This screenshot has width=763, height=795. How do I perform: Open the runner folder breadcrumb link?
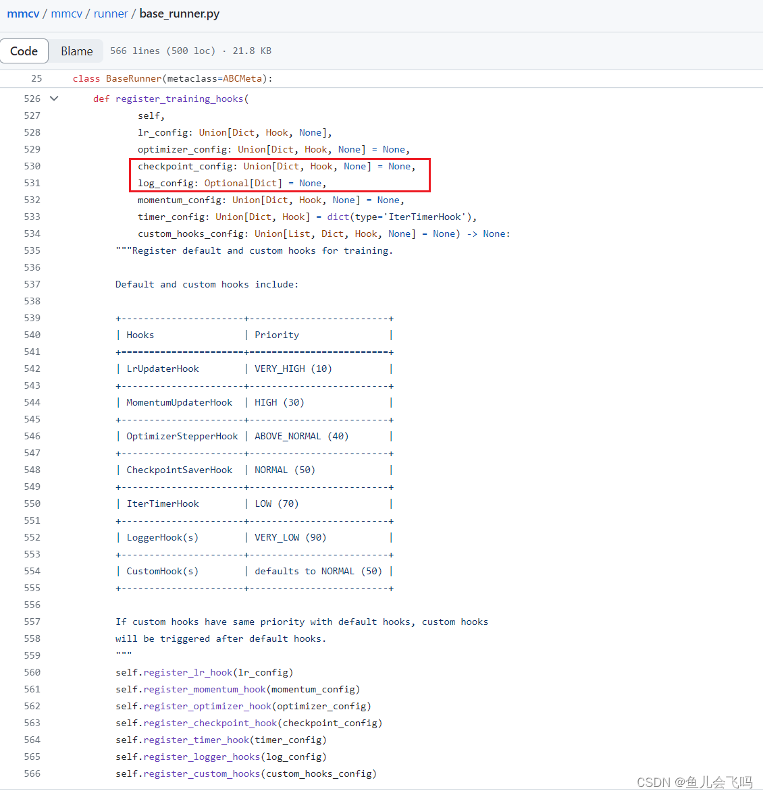(x=110, y=13)
